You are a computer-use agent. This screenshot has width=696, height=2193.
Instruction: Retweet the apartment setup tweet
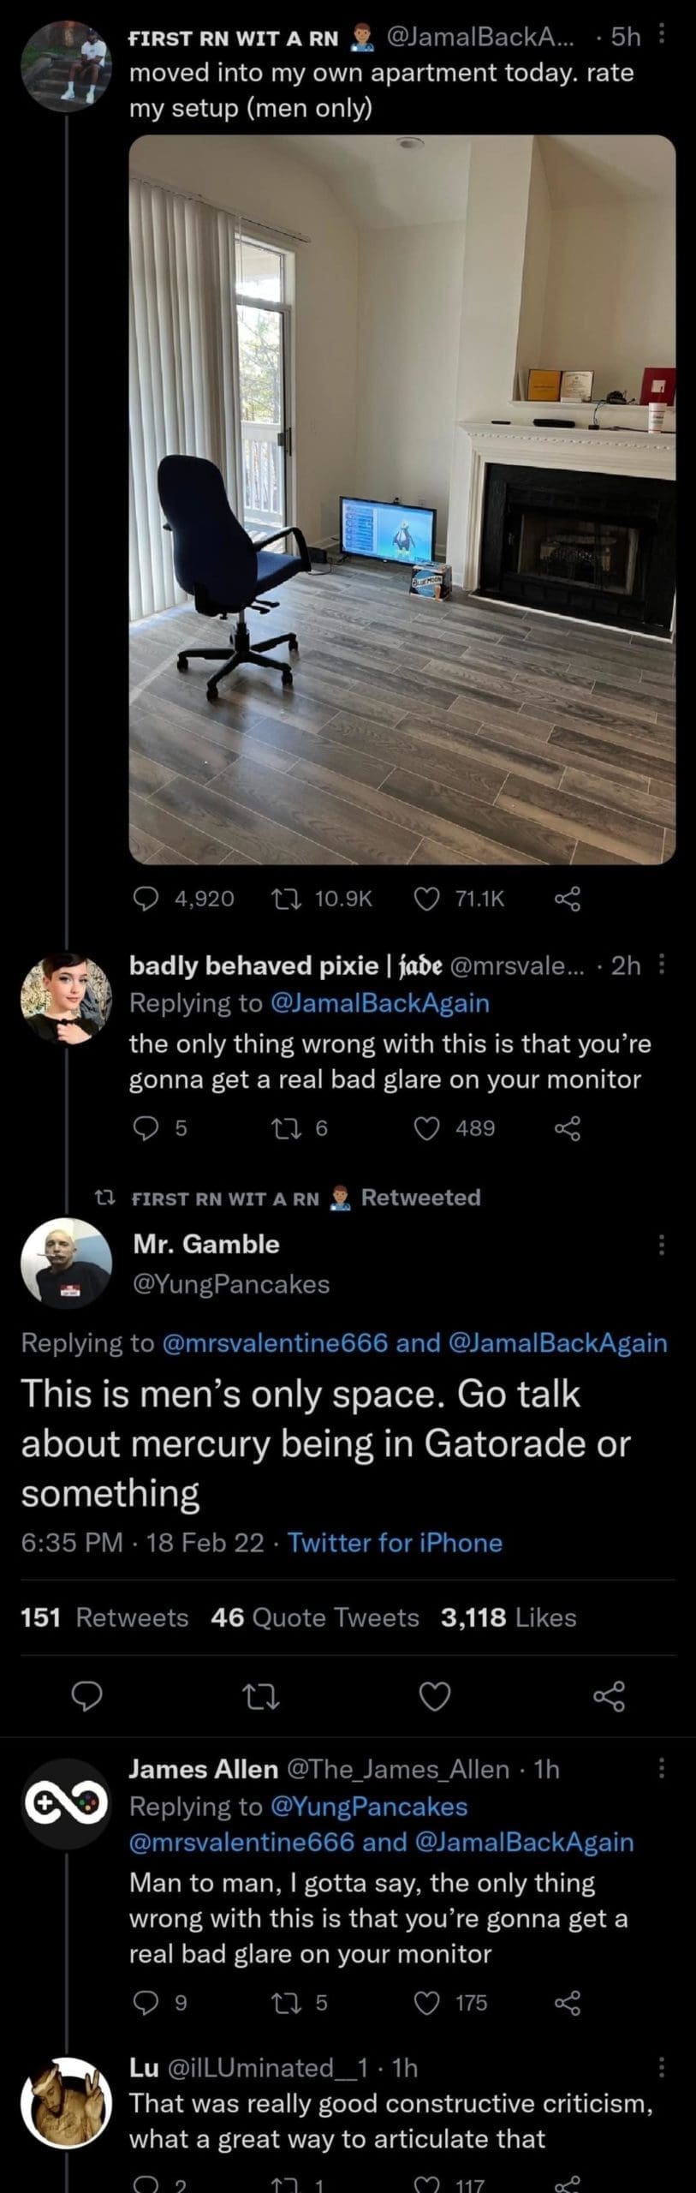(281, 898)
